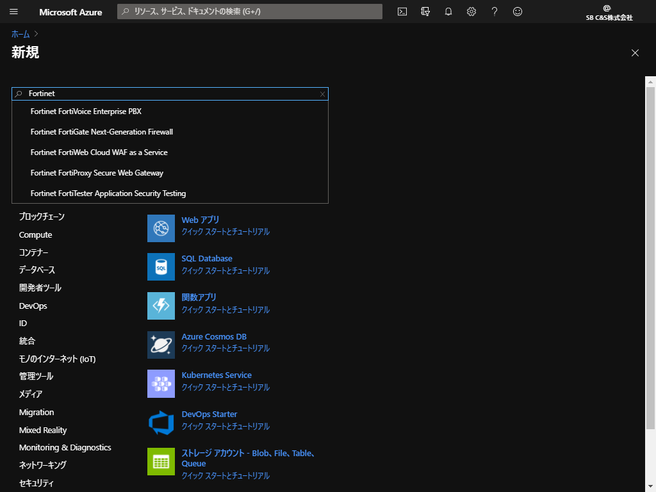
Task: Launch Cloud Shell from top bar
Action: tap(402, 12)
